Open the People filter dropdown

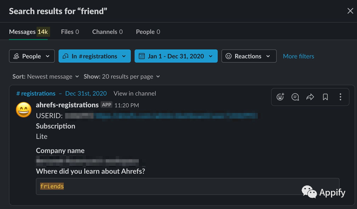[x=32, y=56]
